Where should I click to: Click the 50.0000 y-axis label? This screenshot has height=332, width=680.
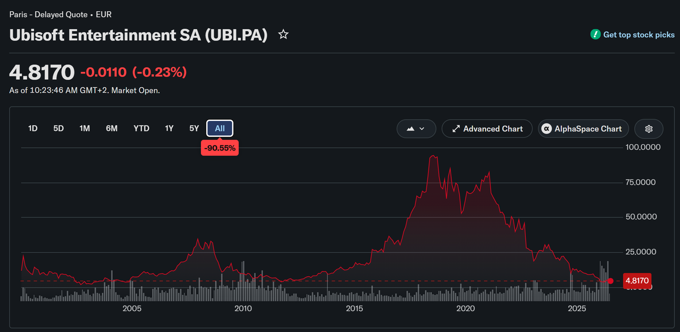(642, 217)
